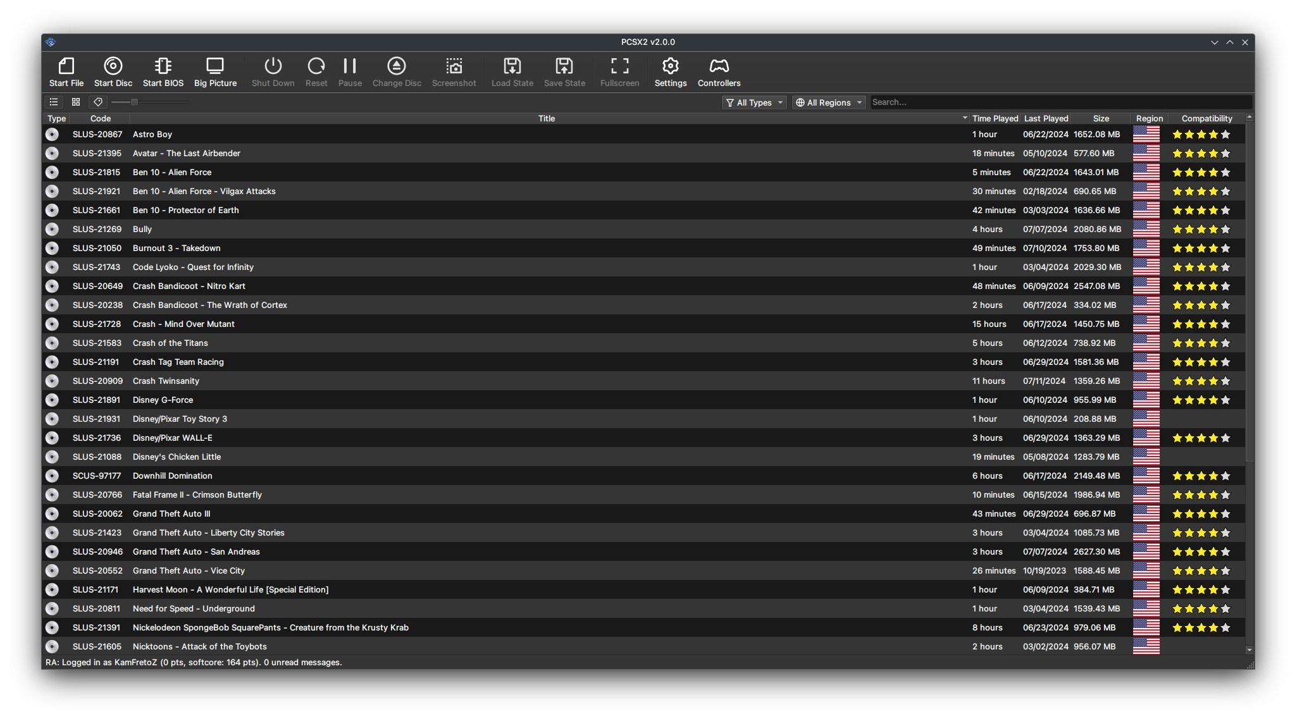The image size is (1297, 719).
Task: Click the Start BIOS chip icon
Action: click(x=163, y=66)
